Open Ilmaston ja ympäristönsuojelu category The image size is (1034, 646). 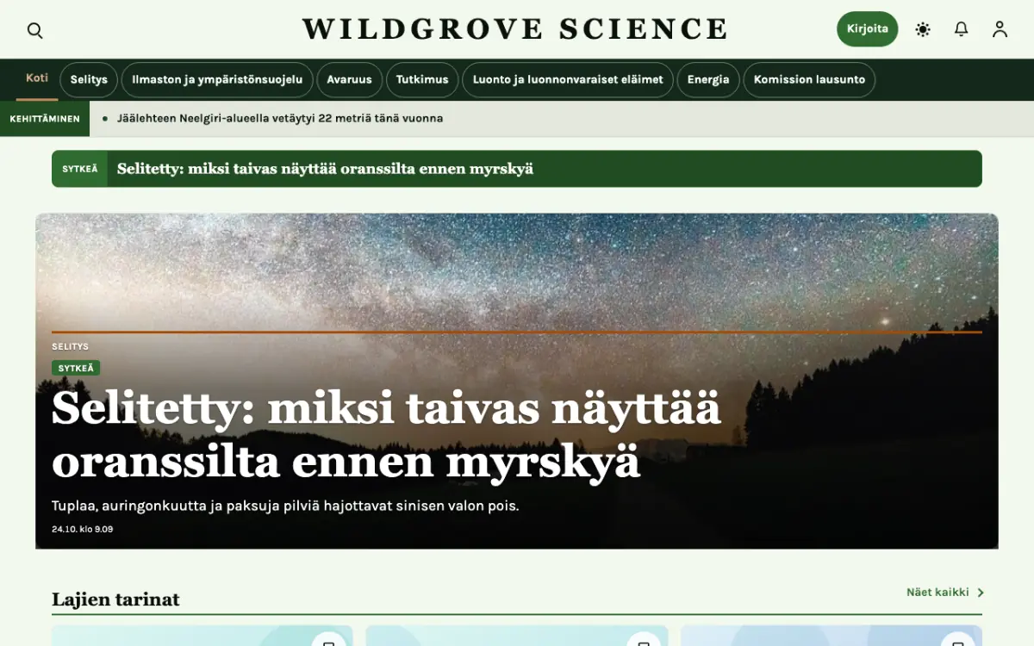(x=217, y=79)
